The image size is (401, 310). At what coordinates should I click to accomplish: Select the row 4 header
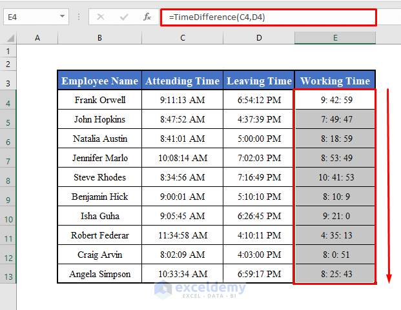click(x=8, y=100)
